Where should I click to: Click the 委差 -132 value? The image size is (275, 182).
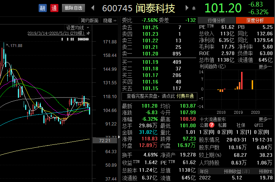point(190,20)
